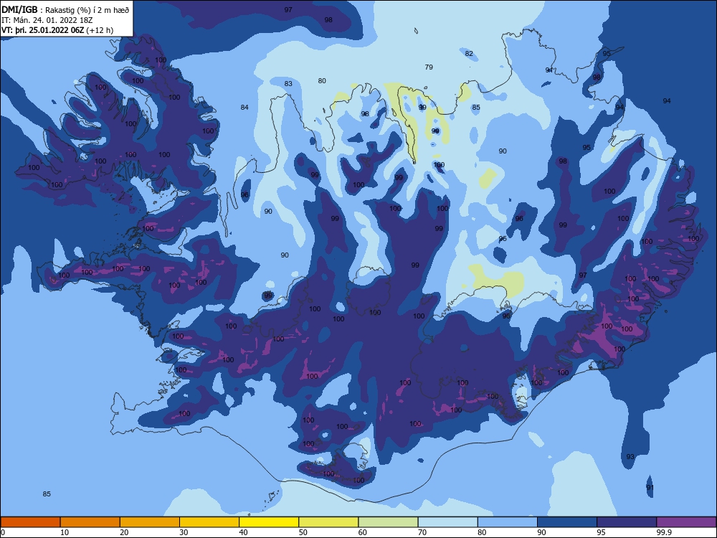Click the '40' legend scale label

[243, 532]
